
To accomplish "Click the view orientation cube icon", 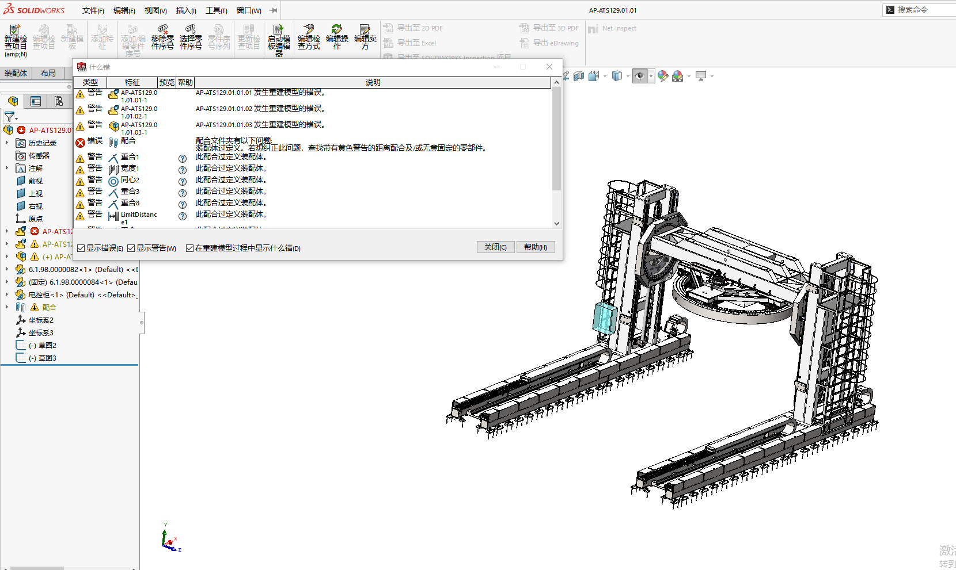I will tap(594, 76).
